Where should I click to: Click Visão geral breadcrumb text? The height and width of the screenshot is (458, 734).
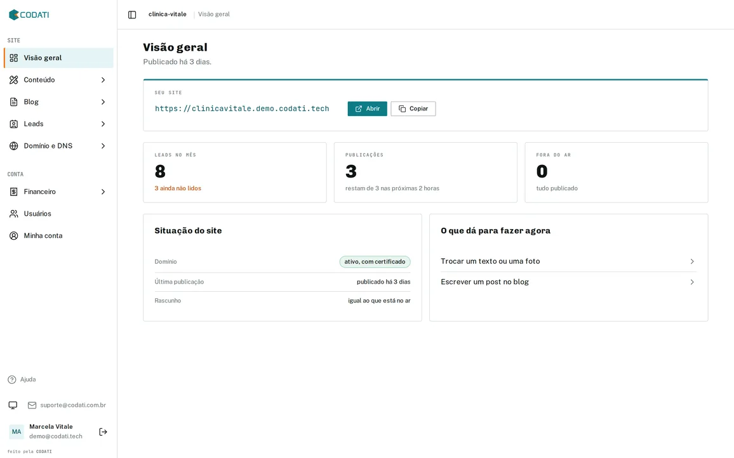click(214, 15)
